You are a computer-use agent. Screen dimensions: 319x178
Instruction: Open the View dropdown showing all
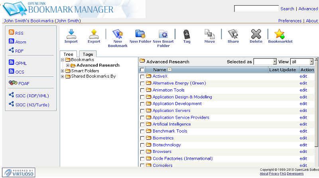pos(301,62)
